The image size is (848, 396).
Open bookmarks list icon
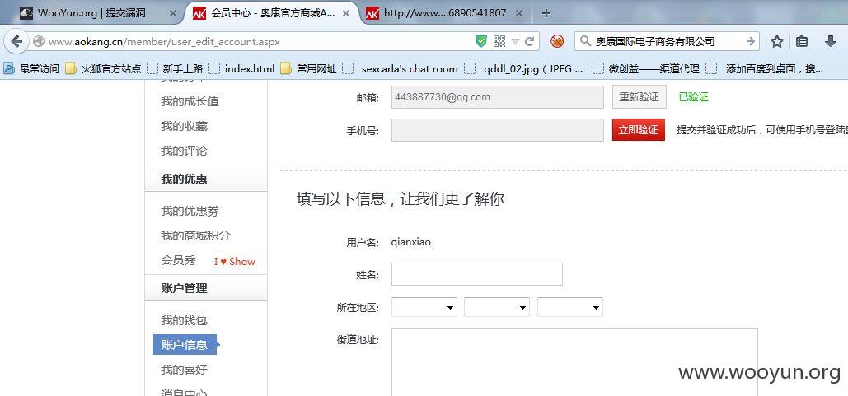(x=802, y=41)
